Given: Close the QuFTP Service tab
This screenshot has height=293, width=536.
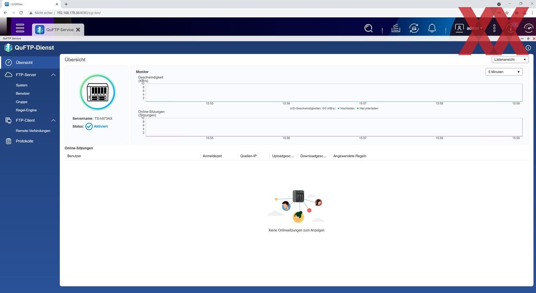Looking at the screenshot, I should 78,30.
